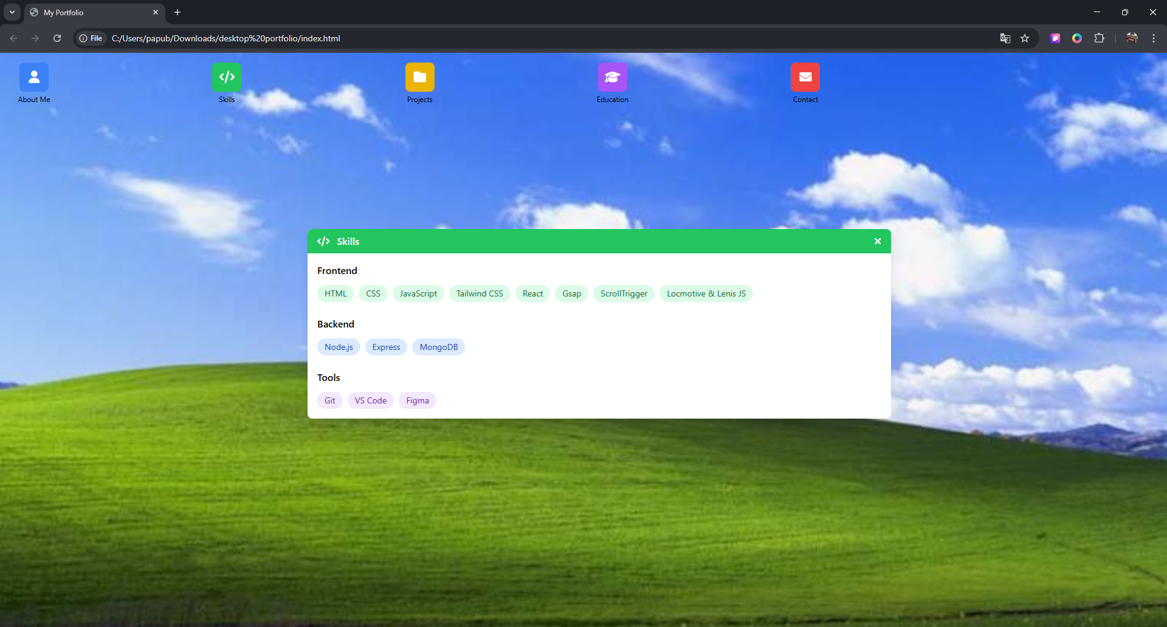Bookmark this page with the star icon
The image size is (1167, 627).
1025,38
